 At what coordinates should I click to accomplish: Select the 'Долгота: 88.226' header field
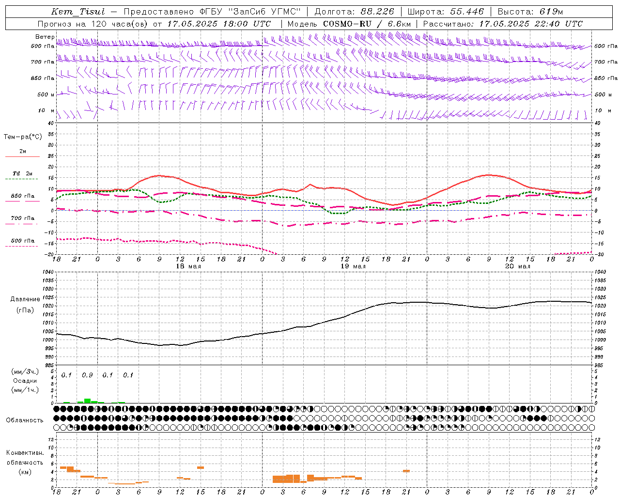tap(355, 12)
